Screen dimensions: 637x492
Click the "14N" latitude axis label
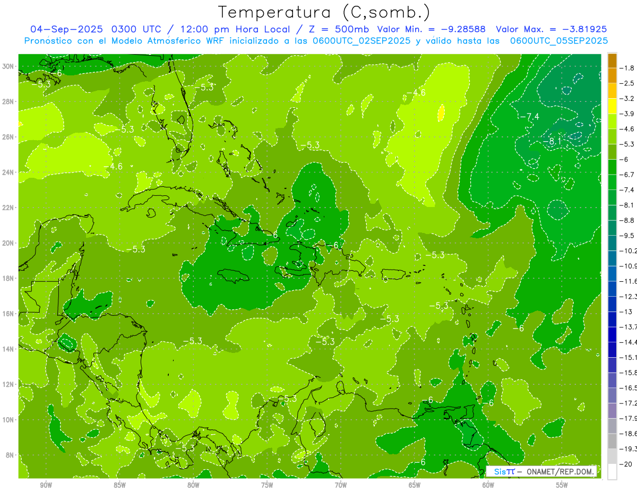coord(8,349)
